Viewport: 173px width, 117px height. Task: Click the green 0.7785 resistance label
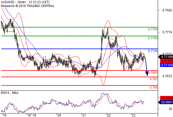[x=153, y=29]
